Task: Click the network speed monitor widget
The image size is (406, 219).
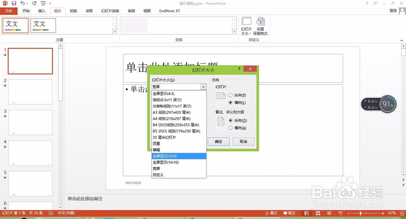Action: (379, 104)
